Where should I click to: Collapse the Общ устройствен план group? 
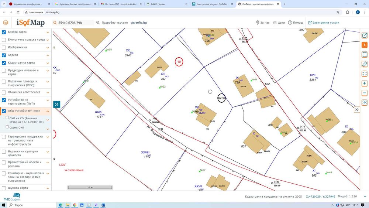(48, 111)
